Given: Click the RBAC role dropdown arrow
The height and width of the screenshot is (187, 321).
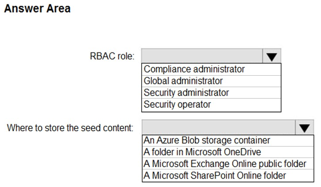Looking at the screenshot, I should pyautogui.click(x=272, y=56).
